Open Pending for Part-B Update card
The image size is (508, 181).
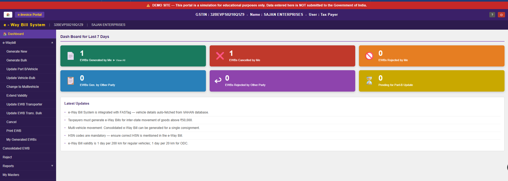point(432,81)
